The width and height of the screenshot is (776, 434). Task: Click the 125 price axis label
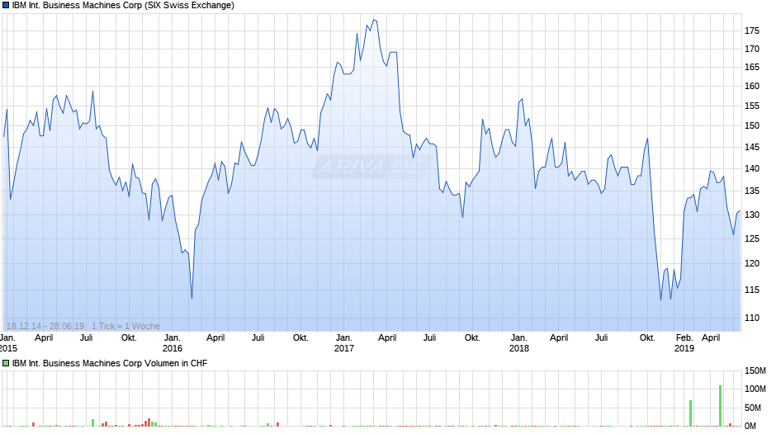[752, 238]
